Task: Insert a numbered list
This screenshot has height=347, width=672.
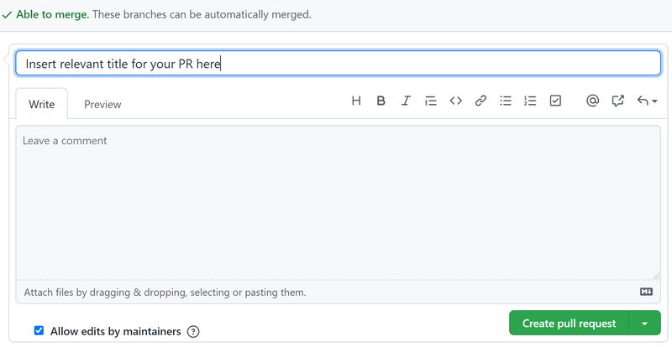Action: [x=530, y=101]
